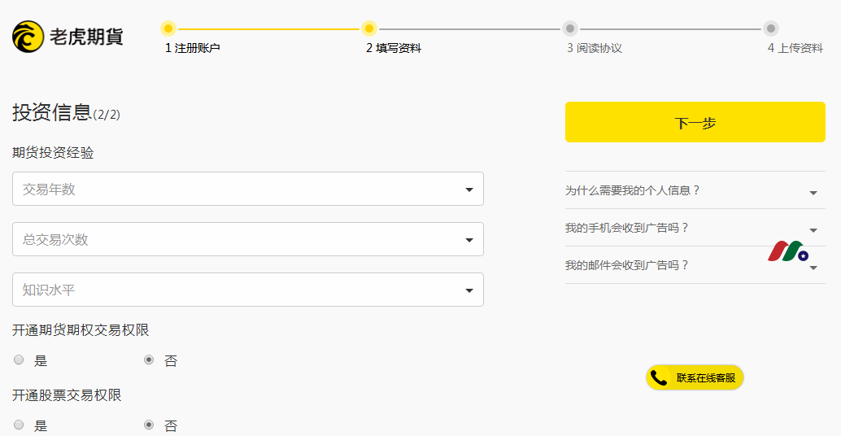This screenshot has height=436, width=841.
Task: Click step 4 上传资料 progress dot
Action: [x=771, y=28]
